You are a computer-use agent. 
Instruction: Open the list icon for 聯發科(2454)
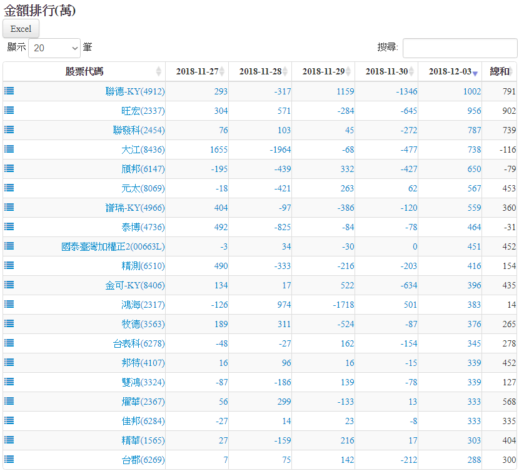coord(9,129)
